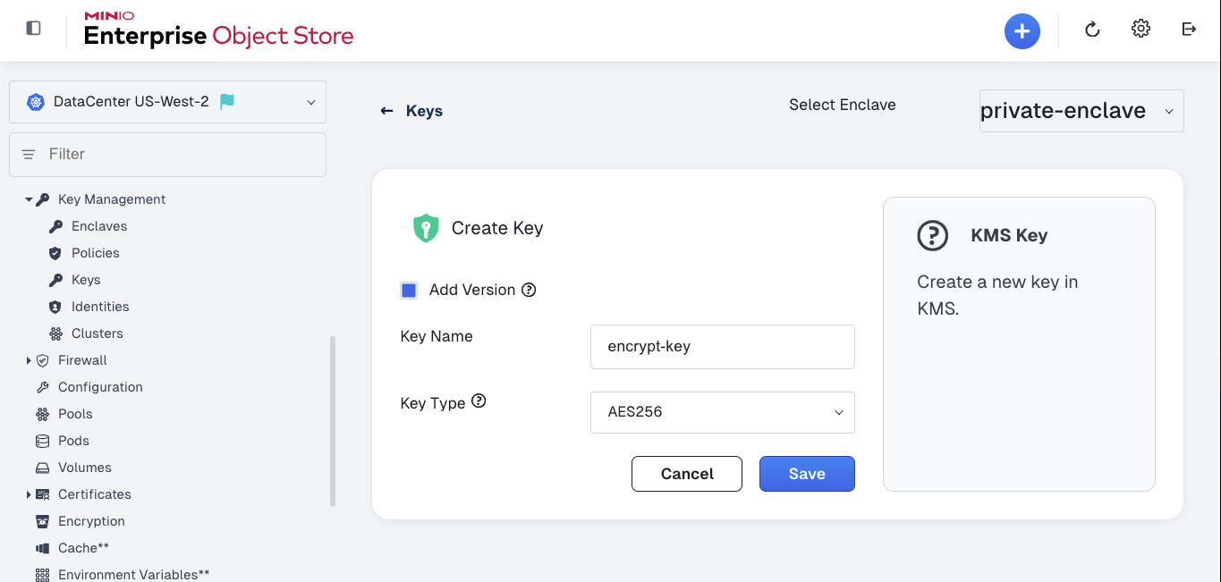
Task: Click the Save button
Action: pos(807,474)
